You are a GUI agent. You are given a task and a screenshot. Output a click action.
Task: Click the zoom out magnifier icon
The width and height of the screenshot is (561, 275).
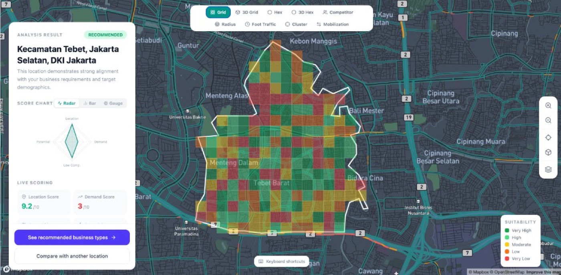(548, 121)
